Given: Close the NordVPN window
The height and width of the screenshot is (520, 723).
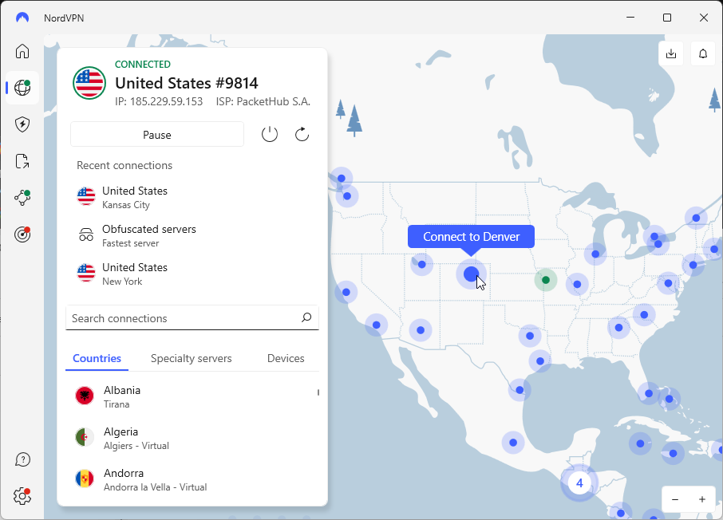Looking at the screenshot, I should [704, 18].
